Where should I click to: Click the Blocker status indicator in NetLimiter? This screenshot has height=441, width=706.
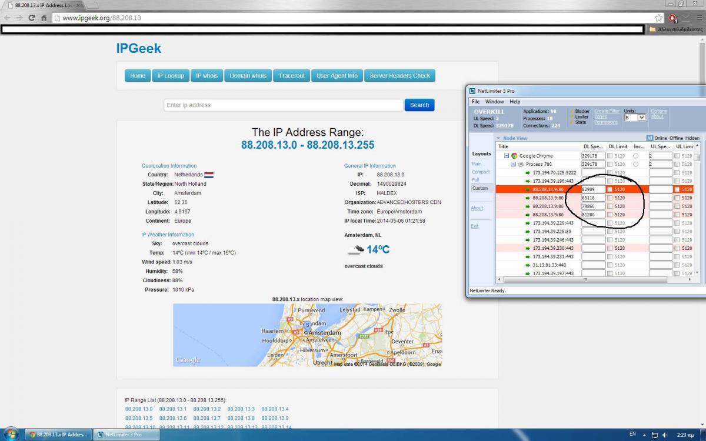point(578,111)
